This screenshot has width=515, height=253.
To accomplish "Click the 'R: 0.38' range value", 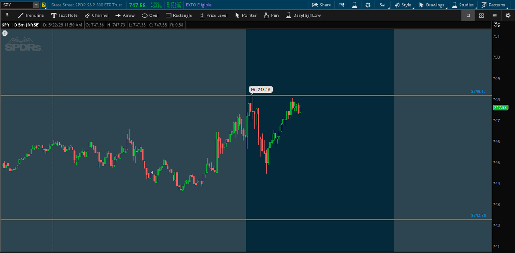I will 176,25.
